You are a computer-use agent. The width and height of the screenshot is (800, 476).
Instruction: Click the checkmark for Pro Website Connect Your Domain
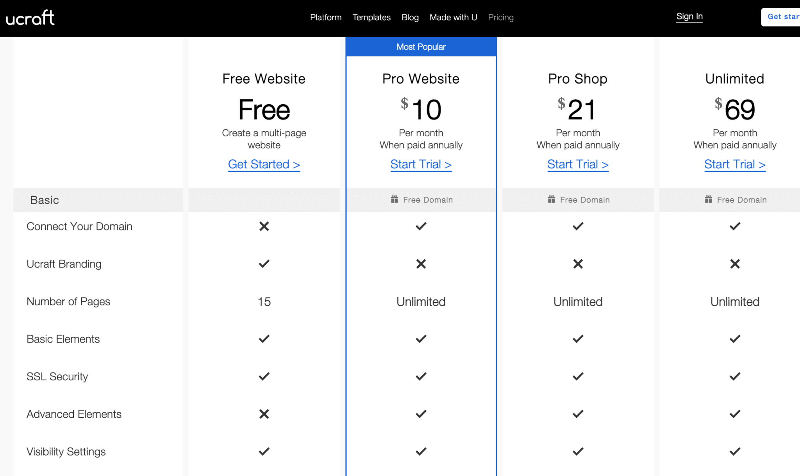point(421,226)
